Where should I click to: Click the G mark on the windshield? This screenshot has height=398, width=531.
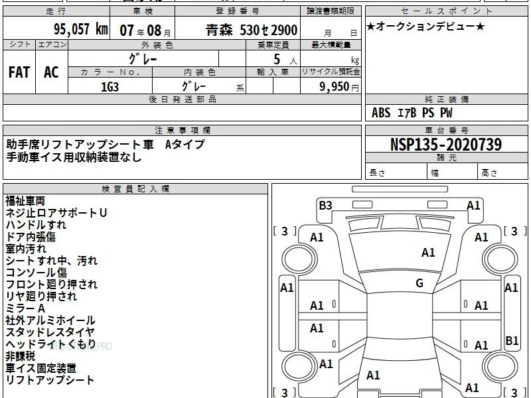(419, 283)
